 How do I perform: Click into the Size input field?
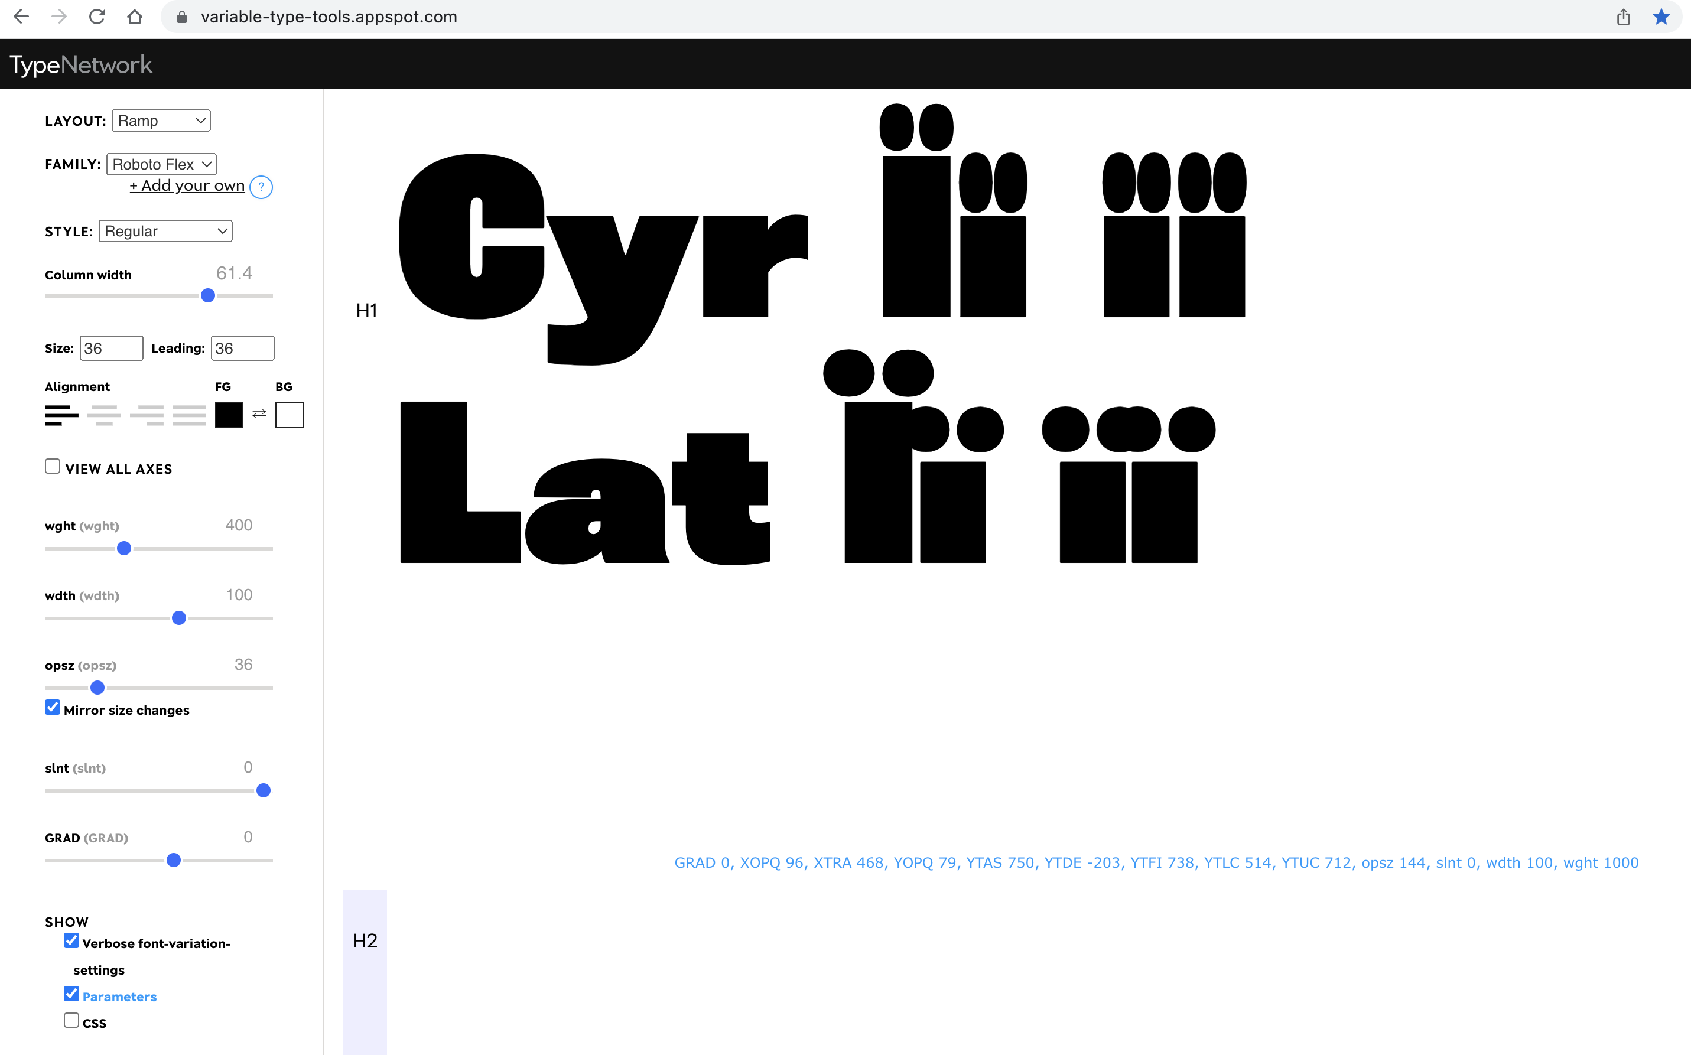point(111,348)
